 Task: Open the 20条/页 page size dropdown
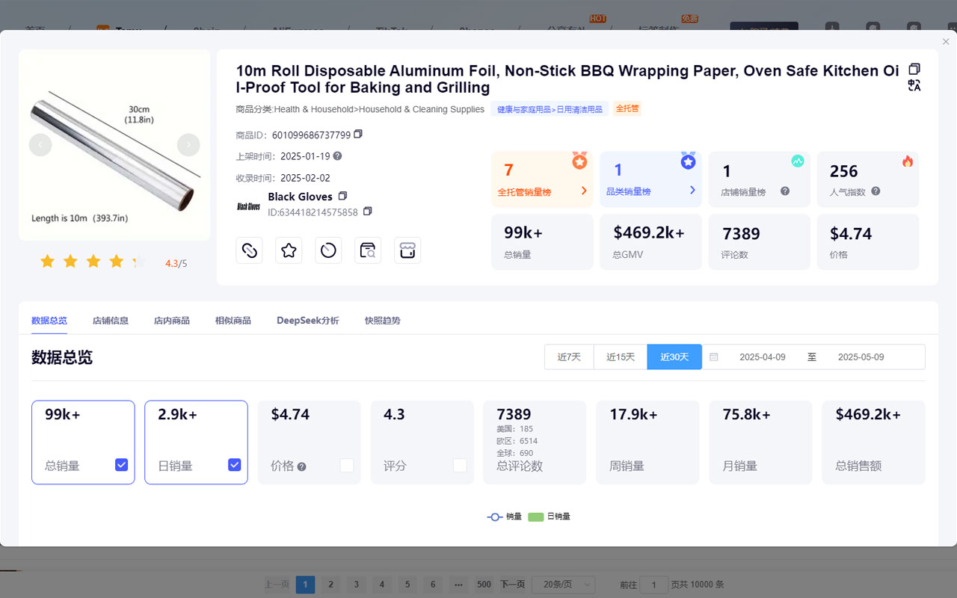tap(563, 585)
